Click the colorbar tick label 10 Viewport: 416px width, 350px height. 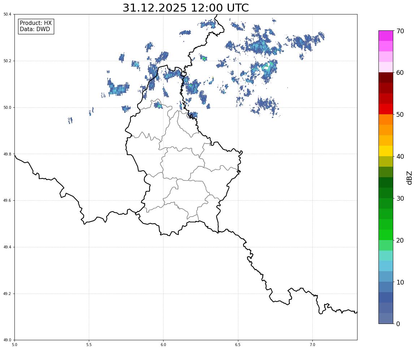coord(400,282)
